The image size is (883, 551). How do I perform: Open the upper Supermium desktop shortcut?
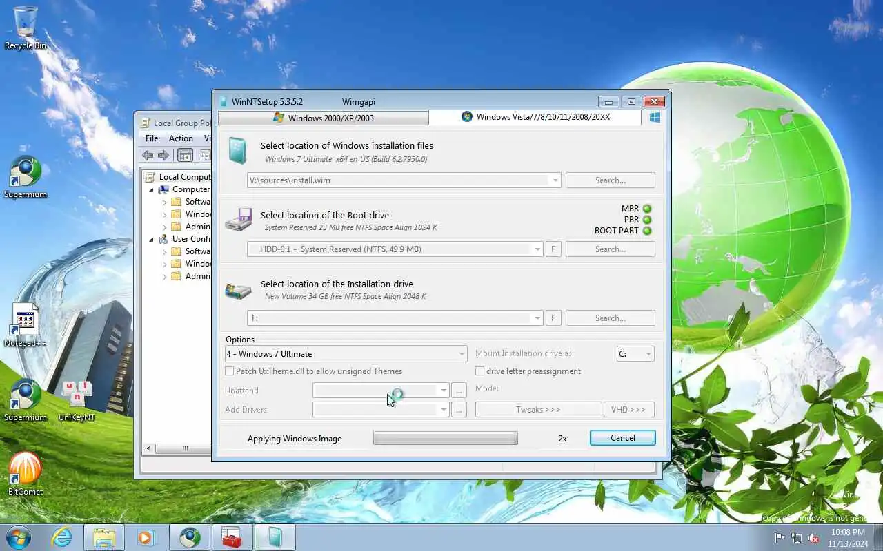click(x=26, y=178)
